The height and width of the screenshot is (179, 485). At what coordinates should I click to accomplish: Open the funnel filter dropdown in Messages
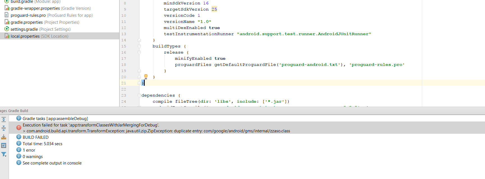tap(4, 154)
